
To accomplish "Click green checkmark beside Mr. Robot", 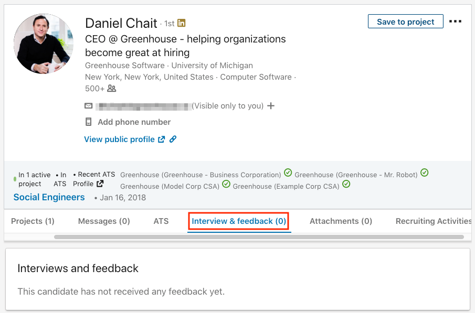I will click(x=425, y=173).
